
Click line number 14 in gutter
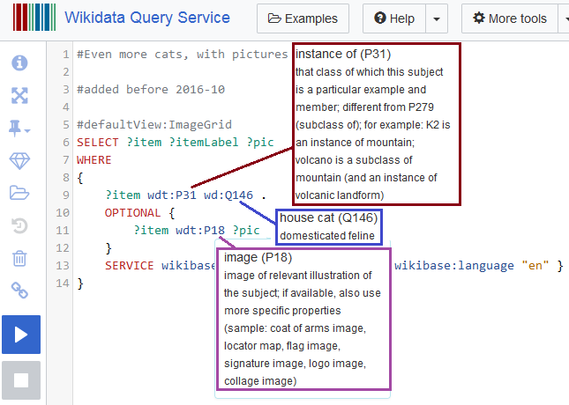[63, 283]
